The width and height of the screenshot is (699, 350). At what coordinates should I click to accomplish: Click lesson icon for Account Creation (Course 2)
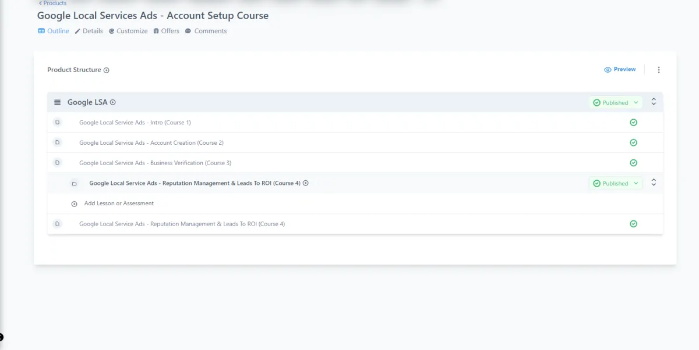57,142
